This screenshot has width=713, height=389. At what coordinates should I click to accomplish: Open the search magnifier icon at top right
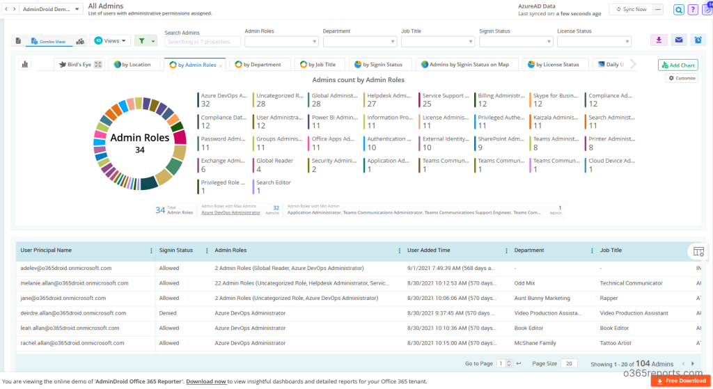pos(678,10)
